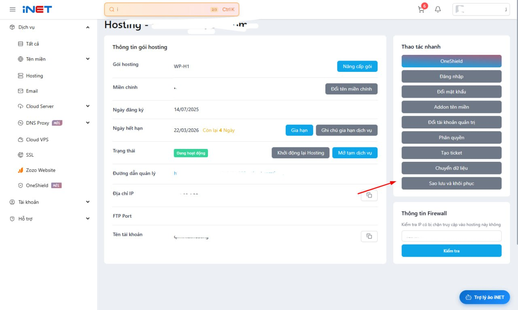The height and width of the screenshot is (310, 518).
Task: Click Đổi tên miền chính button
Action: point(351,89)
